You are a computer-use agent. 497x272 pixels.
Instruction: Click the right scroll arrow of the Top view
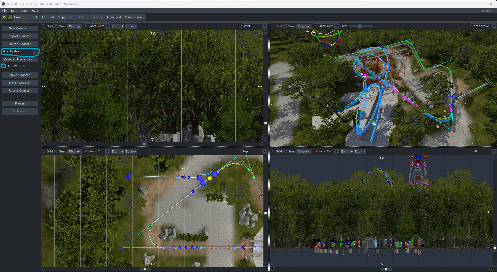(261, 269)
